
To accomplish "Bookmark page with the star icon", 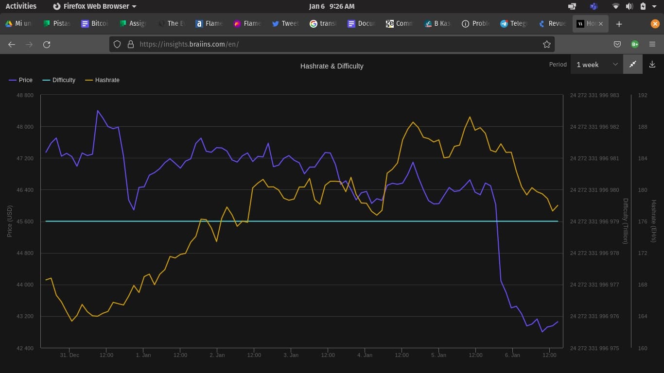I will 547,44.
